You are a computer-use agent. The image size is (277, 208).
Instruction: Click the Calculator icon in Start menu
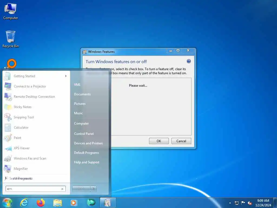click(8, 127)
